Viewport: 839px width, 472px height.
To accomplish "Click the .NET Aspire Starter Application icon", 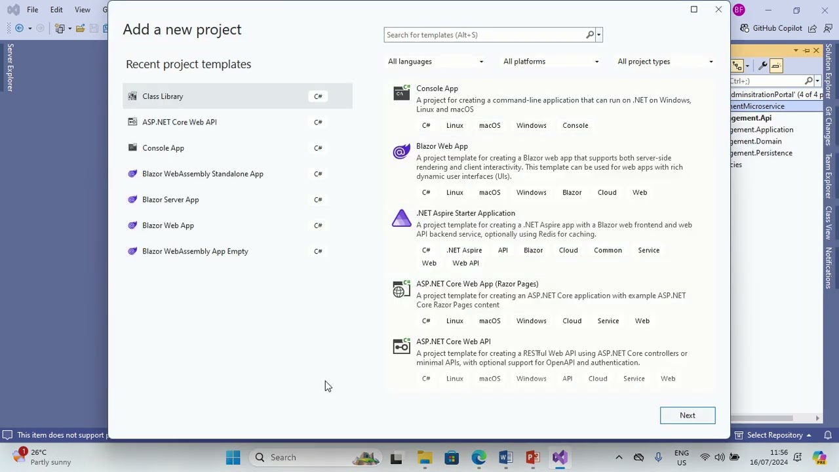I will point(401,218).
